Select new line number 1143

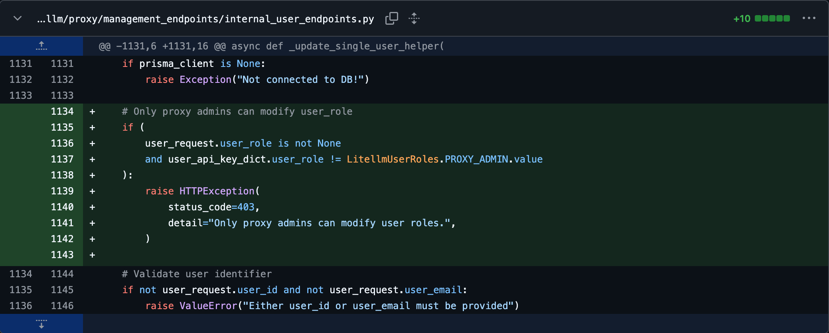coord(62,255)
